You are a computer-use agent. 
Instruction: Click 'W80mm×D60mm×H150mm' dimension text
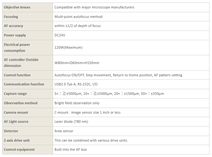77,63
